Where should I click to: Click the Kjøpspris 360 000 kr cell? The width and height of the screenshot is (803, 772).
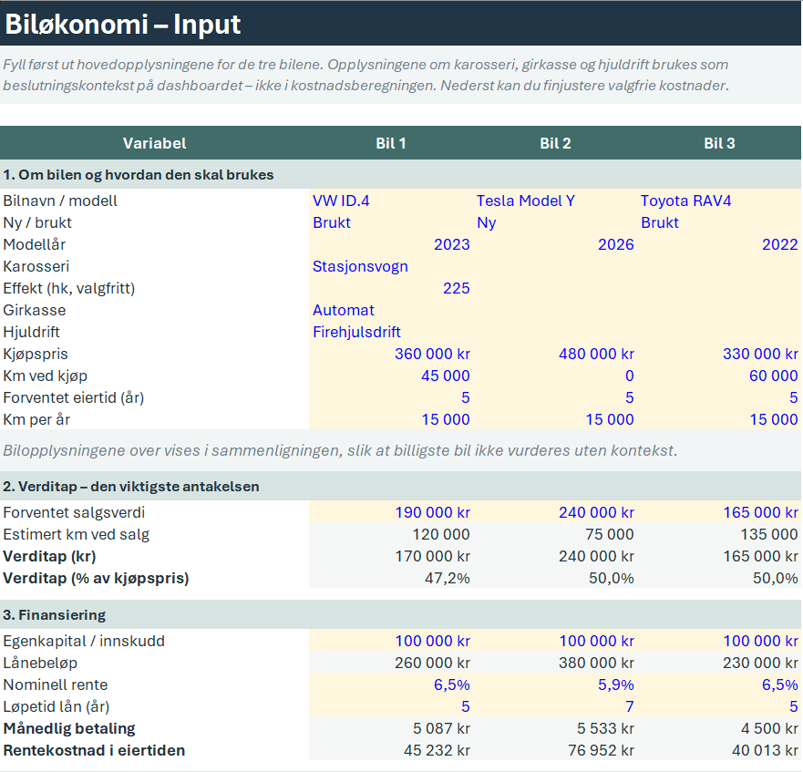click(390, 354)
